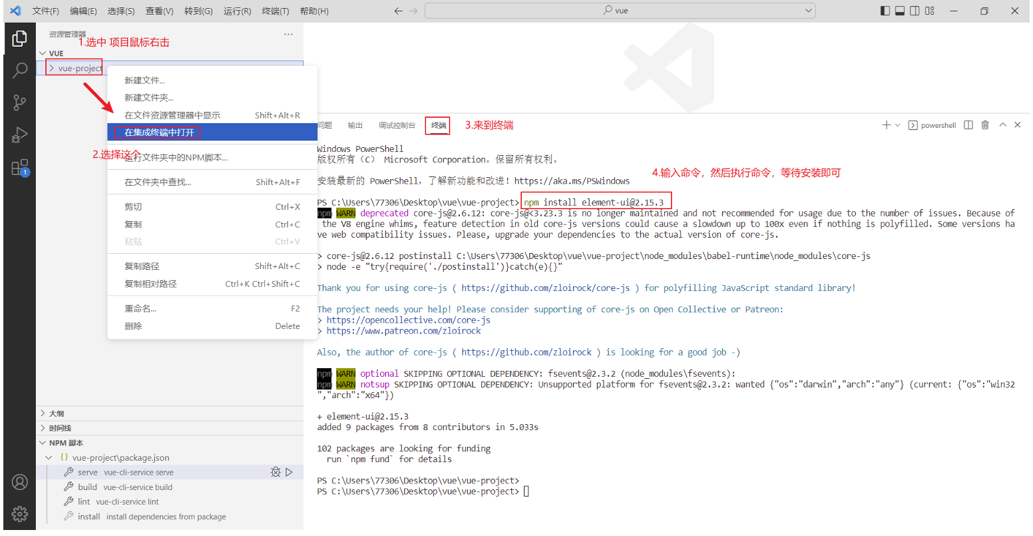Viewport: 1033px width, 536px height.
Task: Open the Source Control view
Action: 19,103
